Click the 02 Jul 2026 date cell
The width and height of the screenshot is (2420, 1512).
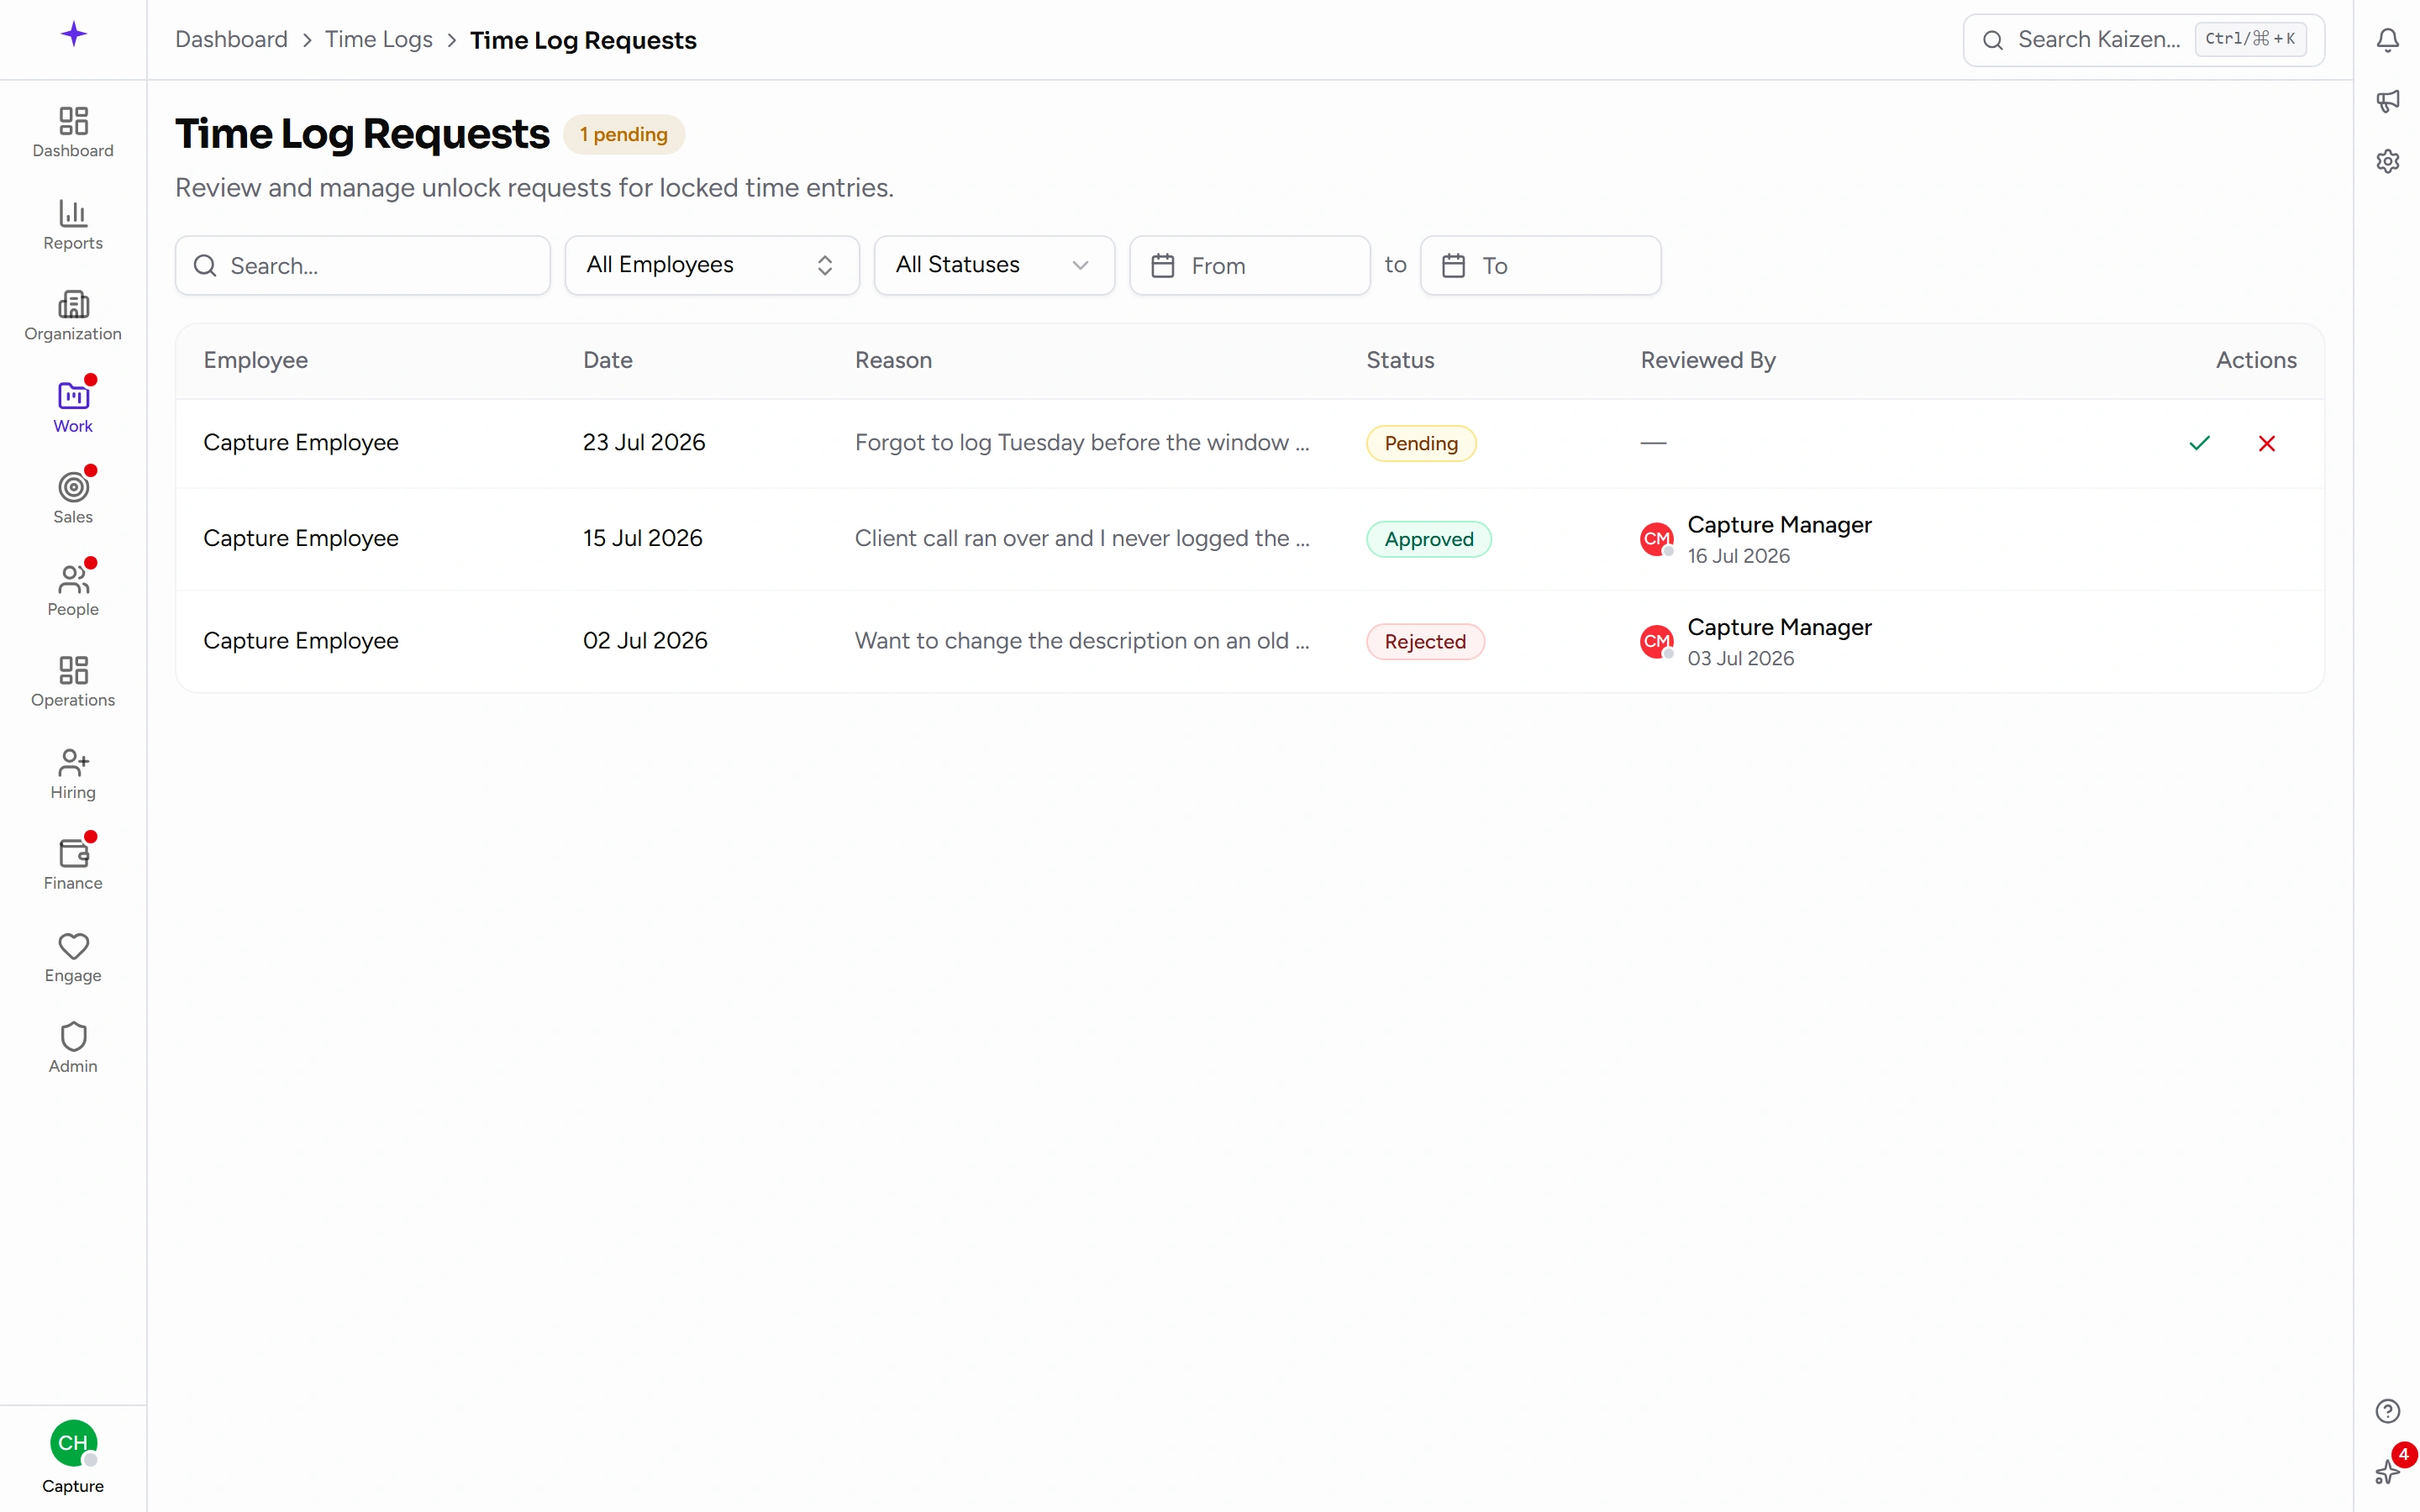645,641
